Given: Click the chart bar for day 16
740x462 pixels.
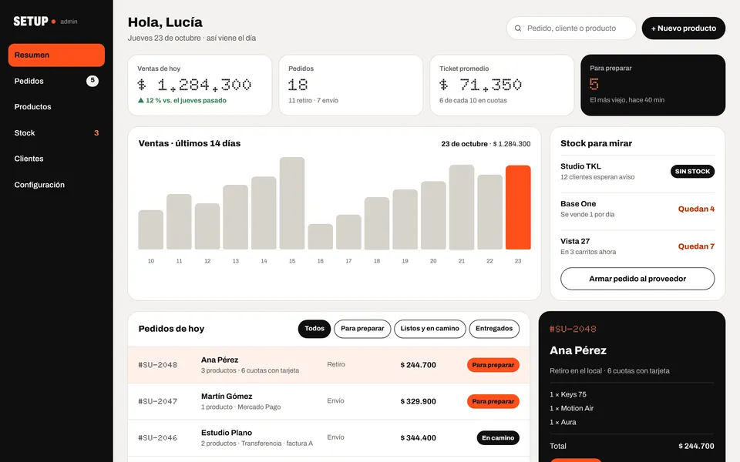Looking at the screenshot, I should 321,236.
